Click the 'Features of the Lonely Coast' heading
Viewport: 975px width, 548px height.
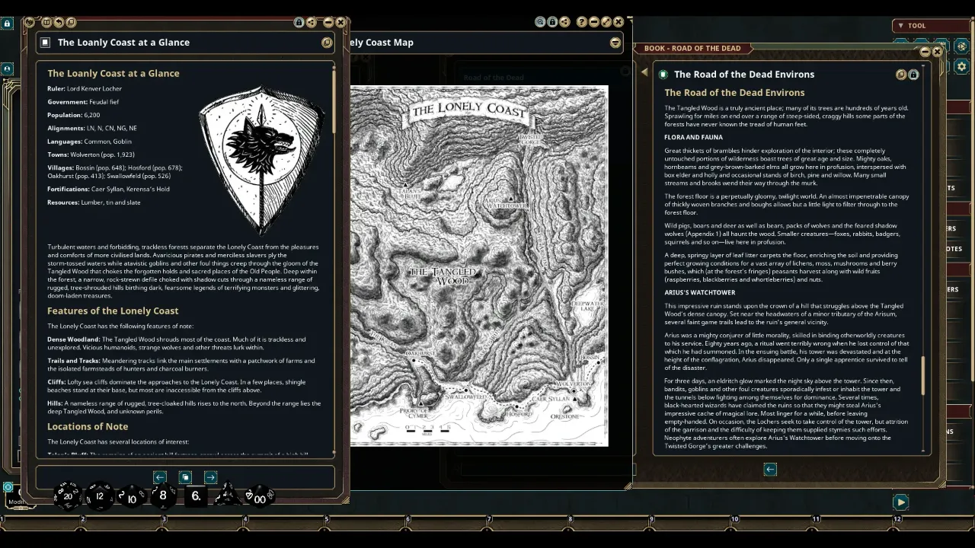pos(113,311)
